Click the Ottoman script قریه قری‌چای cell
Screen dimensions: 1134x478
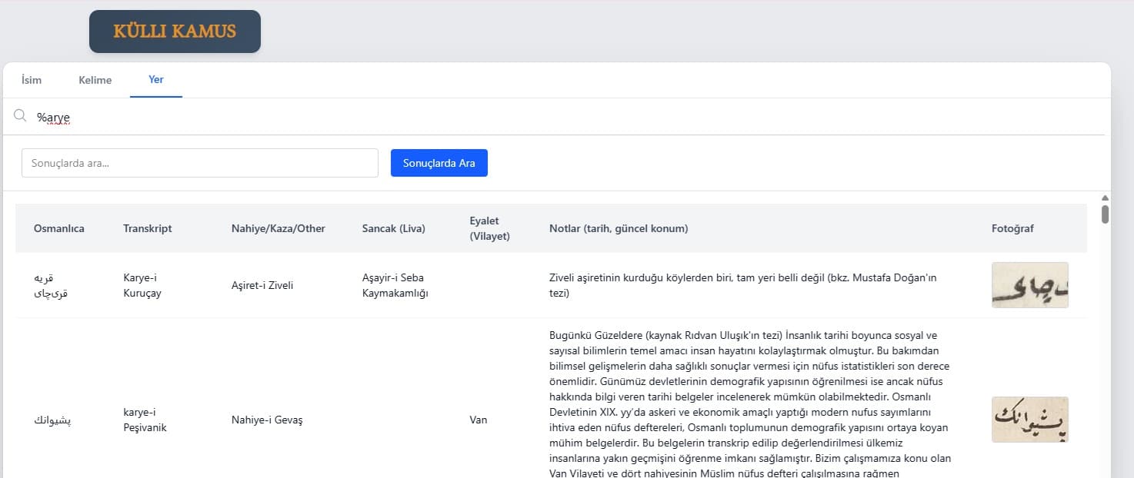pos(51,285)
